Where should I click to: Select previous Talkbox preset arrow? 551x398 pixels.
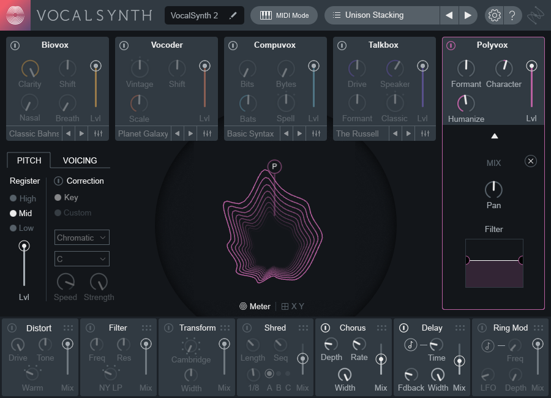tap(395, 133)
